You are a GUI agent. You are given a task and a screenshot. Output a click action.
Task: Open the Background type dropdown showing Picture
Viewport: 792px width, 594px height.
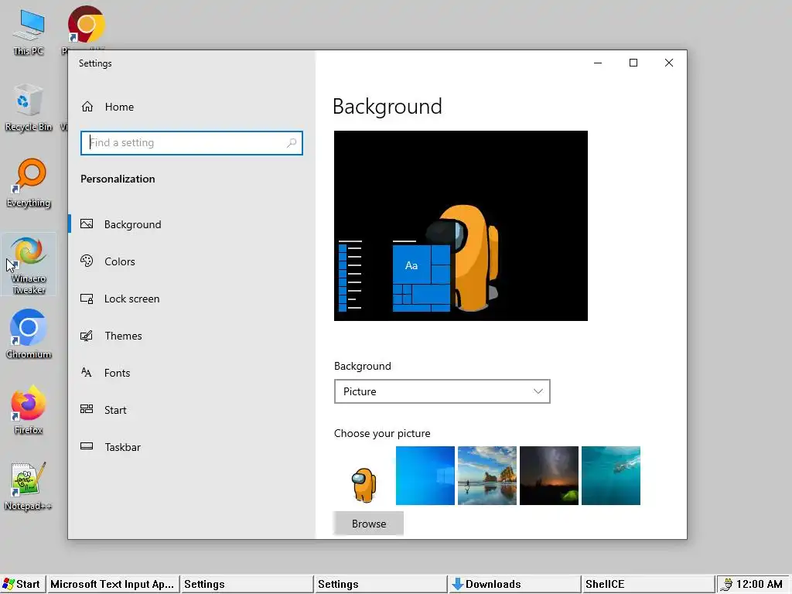[442, 391]
